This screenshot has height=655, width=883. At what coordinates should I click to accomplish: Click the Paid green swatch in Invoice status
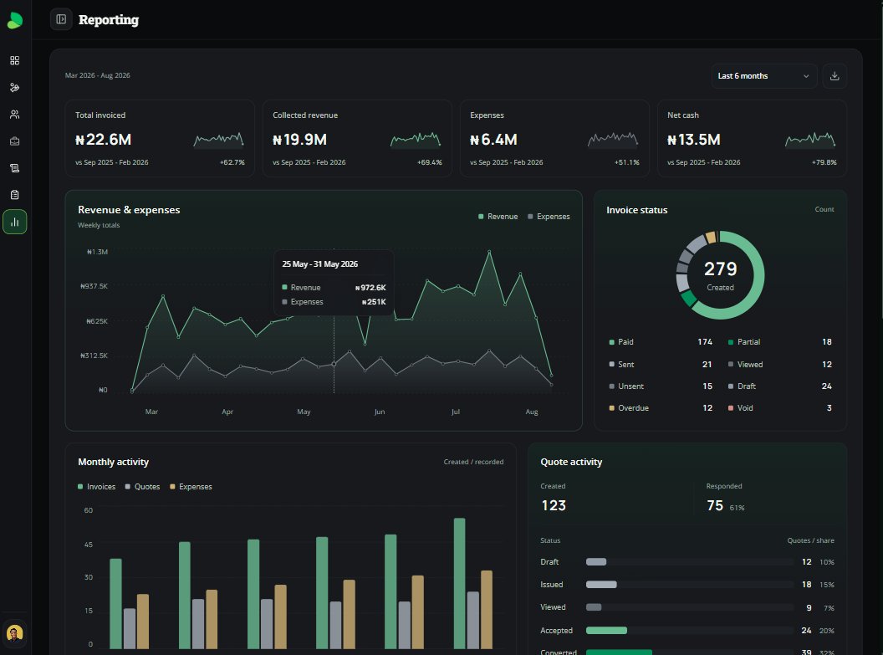click(x=611, y=342)
